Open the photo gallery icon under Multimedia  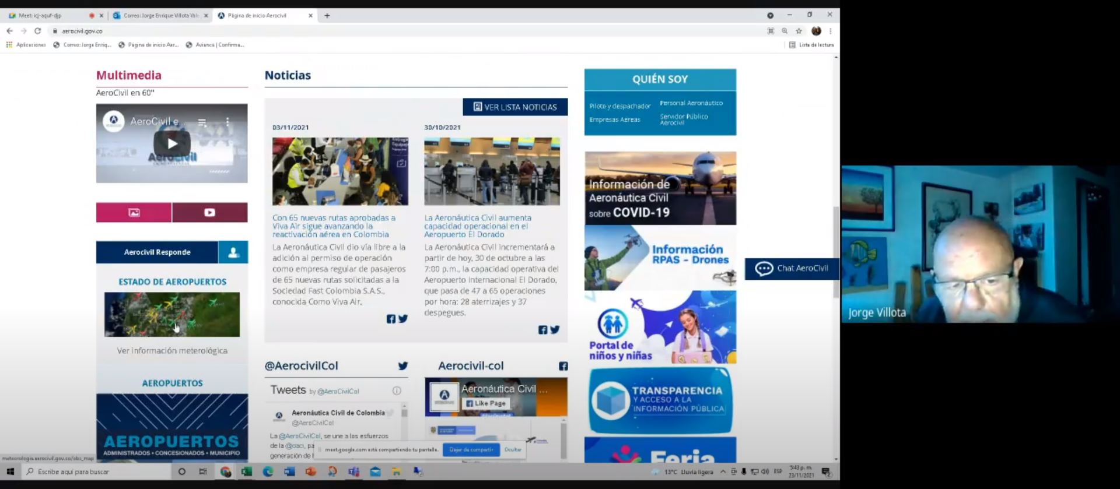(x=134, y=213)
